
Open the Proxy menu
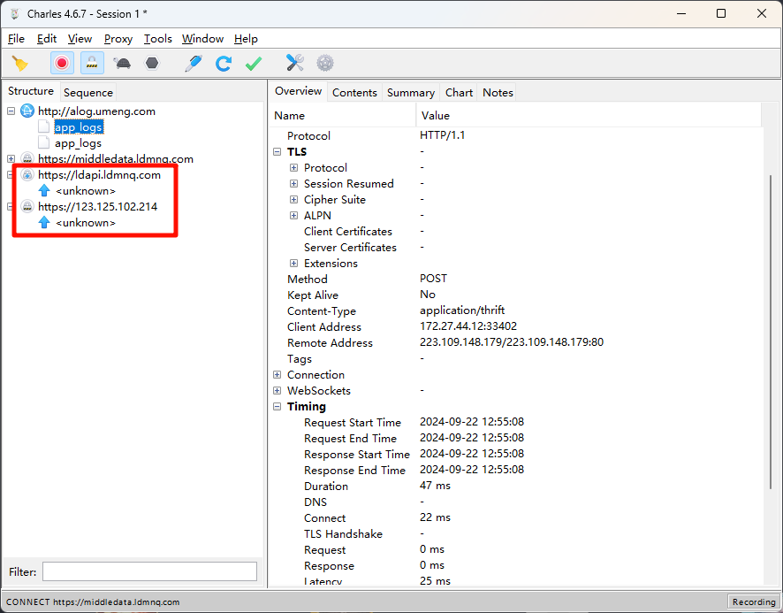click(x=118, y=39)
